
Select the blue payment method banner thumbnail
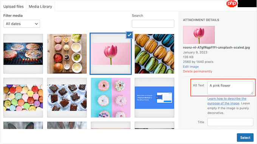(155, 98)
